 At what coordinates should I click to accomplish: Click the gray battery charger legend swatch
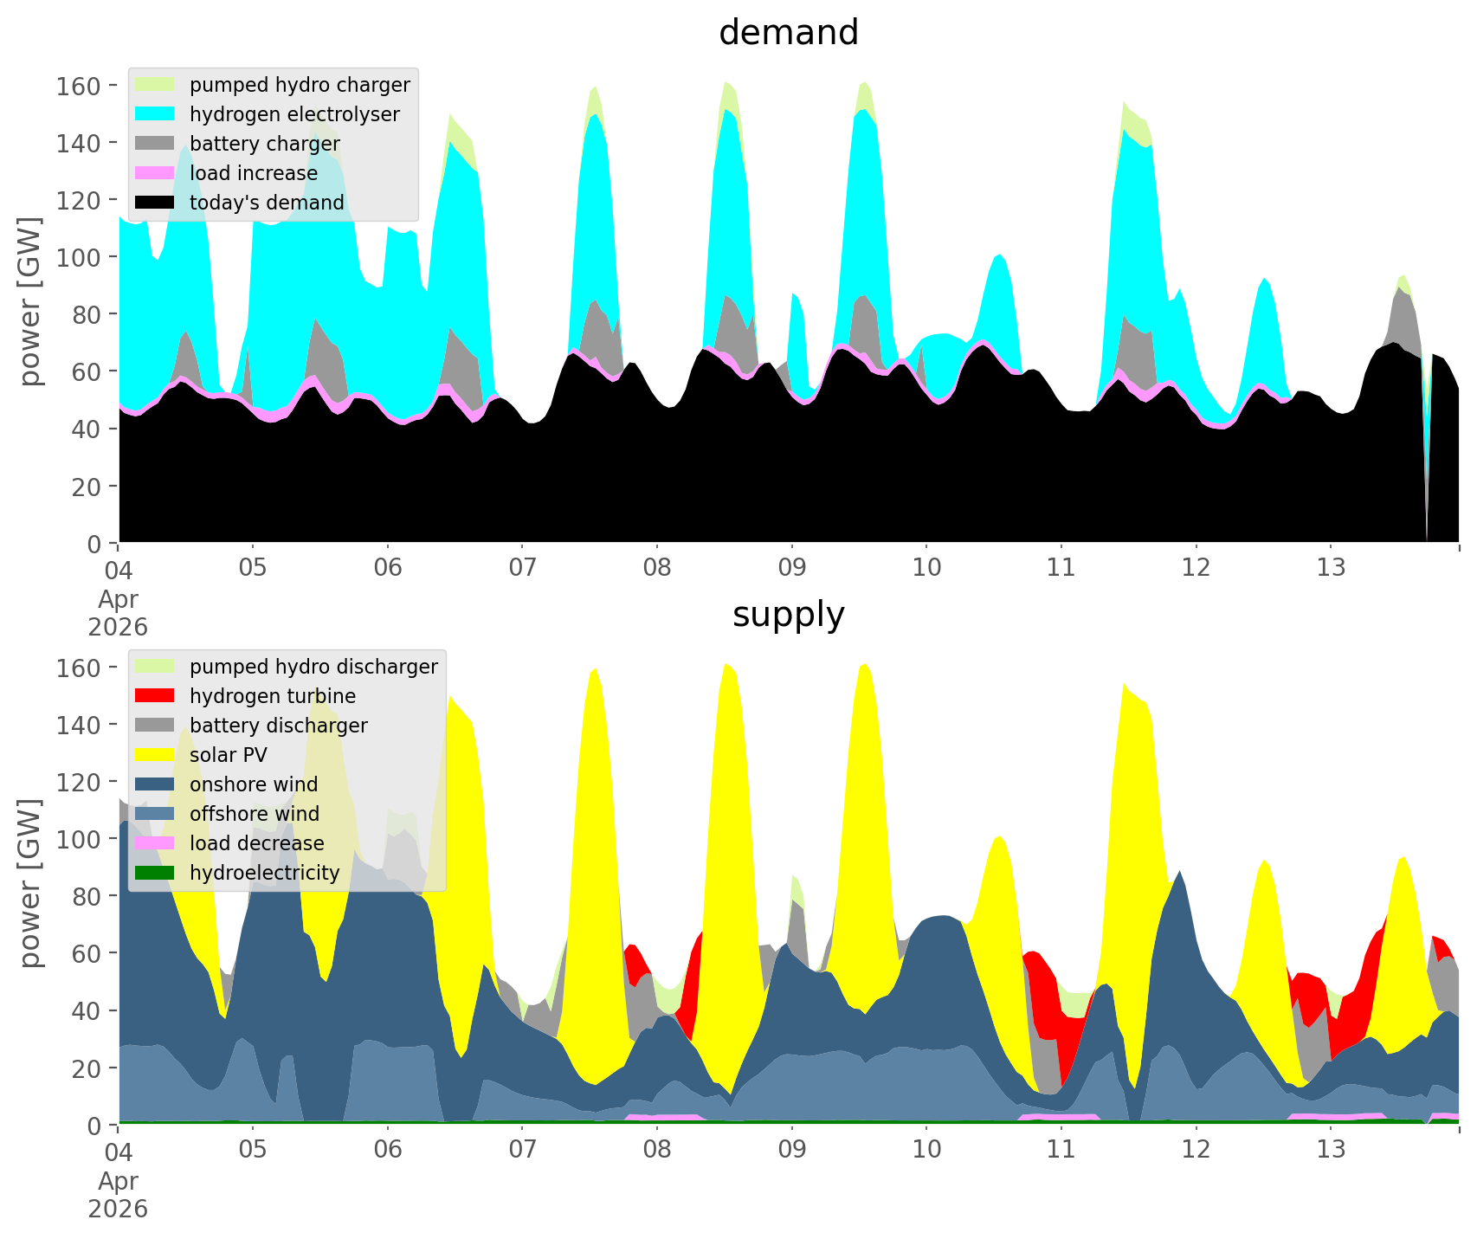coord(155,144)
